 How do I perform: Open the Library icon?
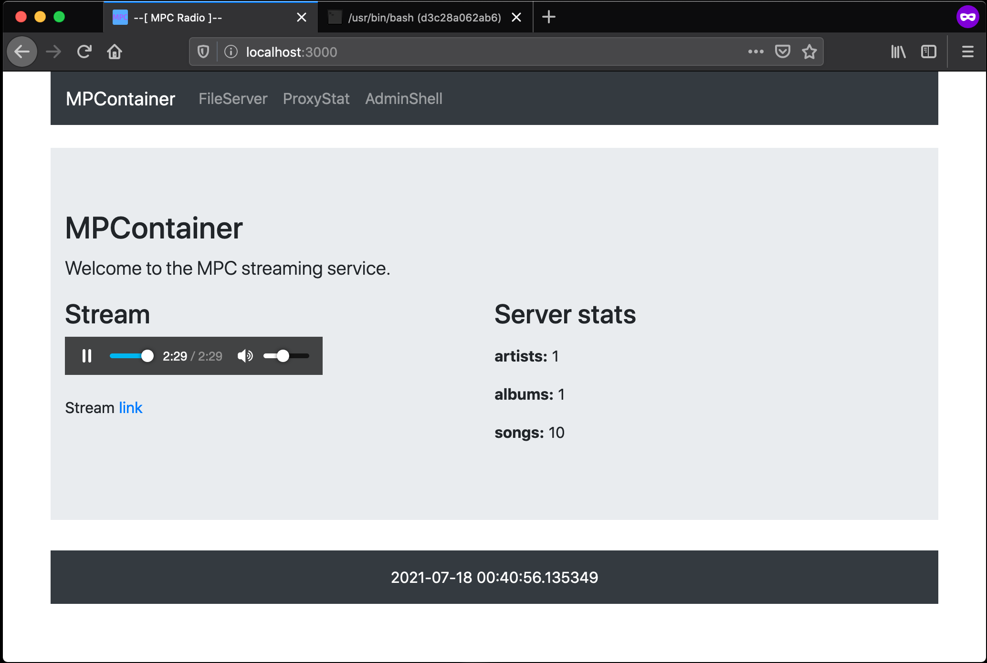click(898, 52)
